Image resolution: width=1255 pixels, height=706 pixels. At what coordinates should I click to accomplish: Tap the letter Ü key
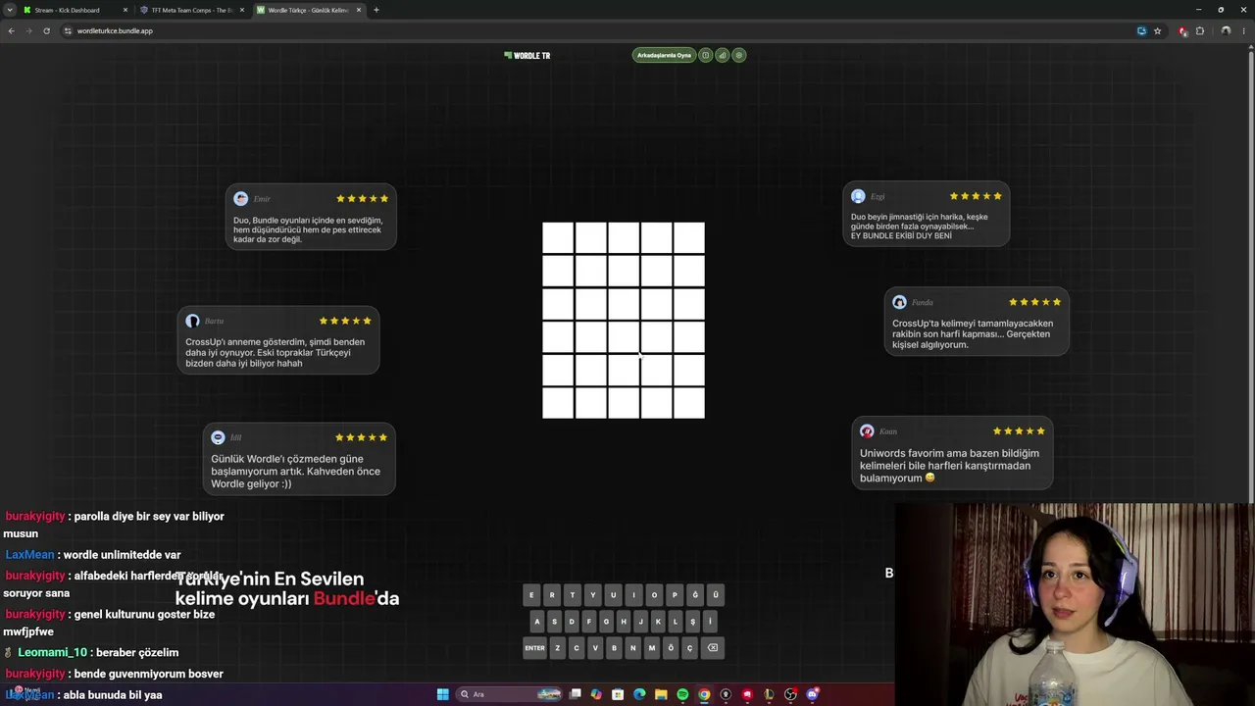pyautogui.click(x=716, y=595)
